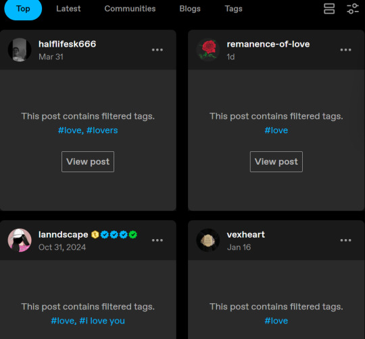Open remanence-of-love rose avatar
The width and height of the screenshot is (365, 339).
coord(208,50)
